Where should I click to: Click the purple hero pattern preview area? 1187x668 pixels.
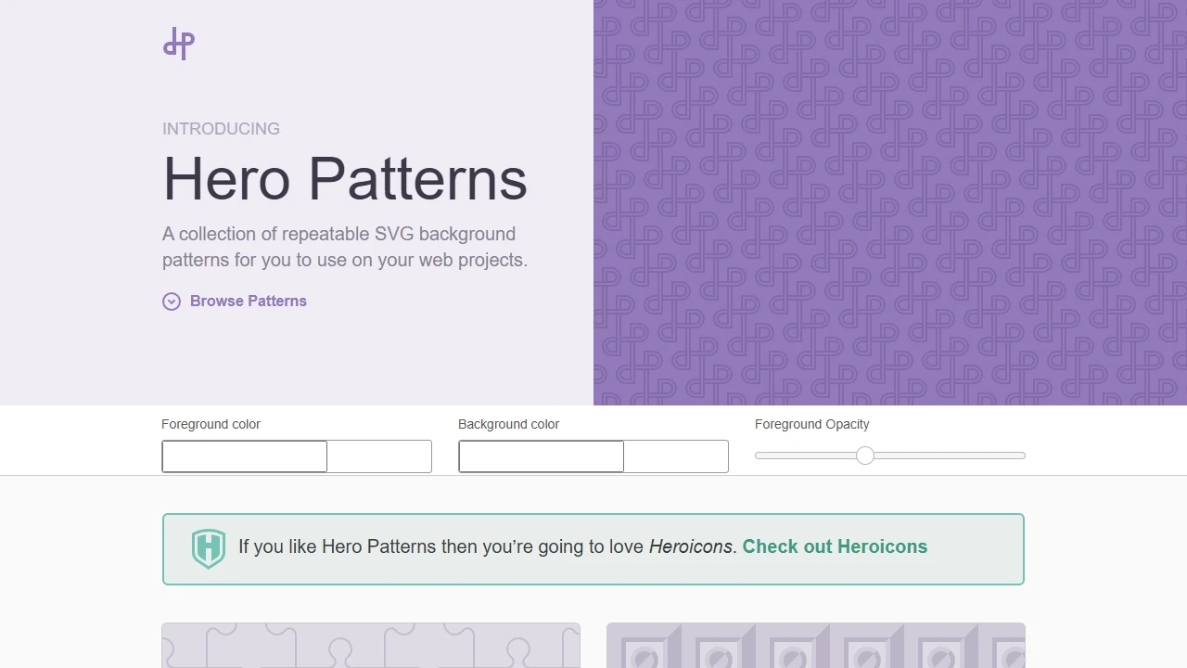890,204
